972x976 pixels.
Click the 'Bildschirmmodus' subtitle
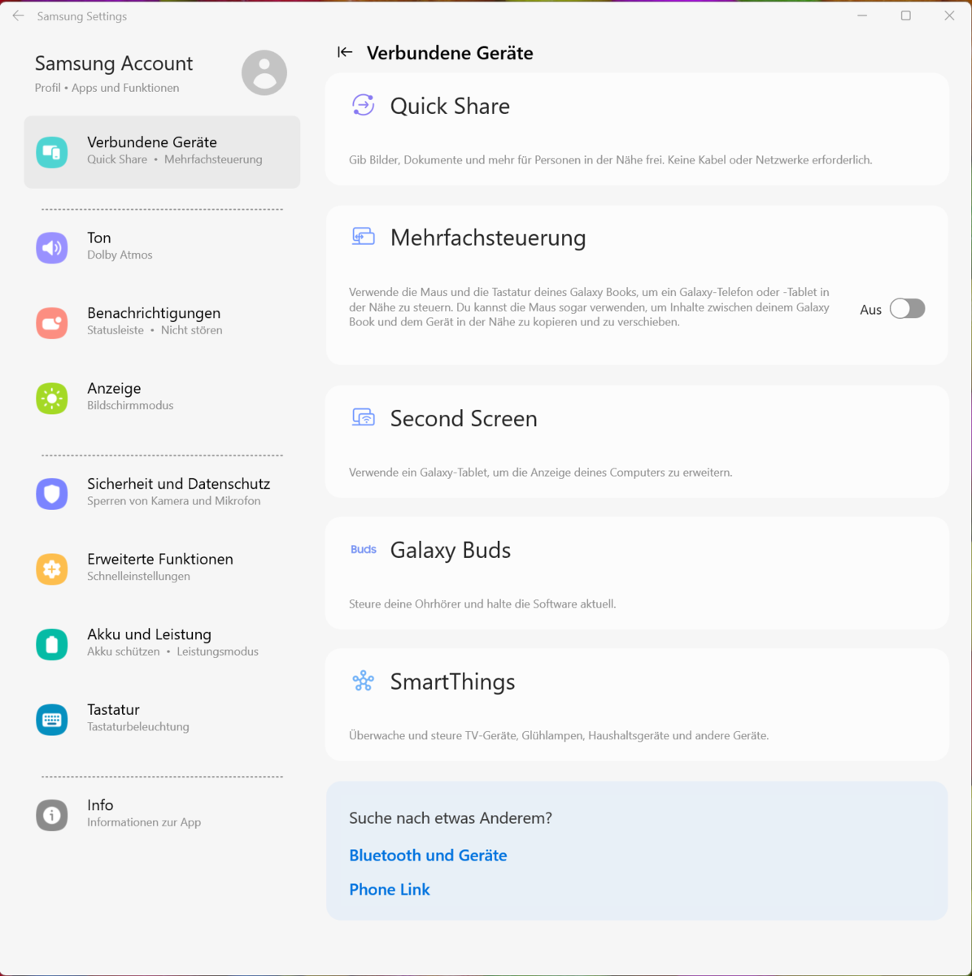pos(130,406)
